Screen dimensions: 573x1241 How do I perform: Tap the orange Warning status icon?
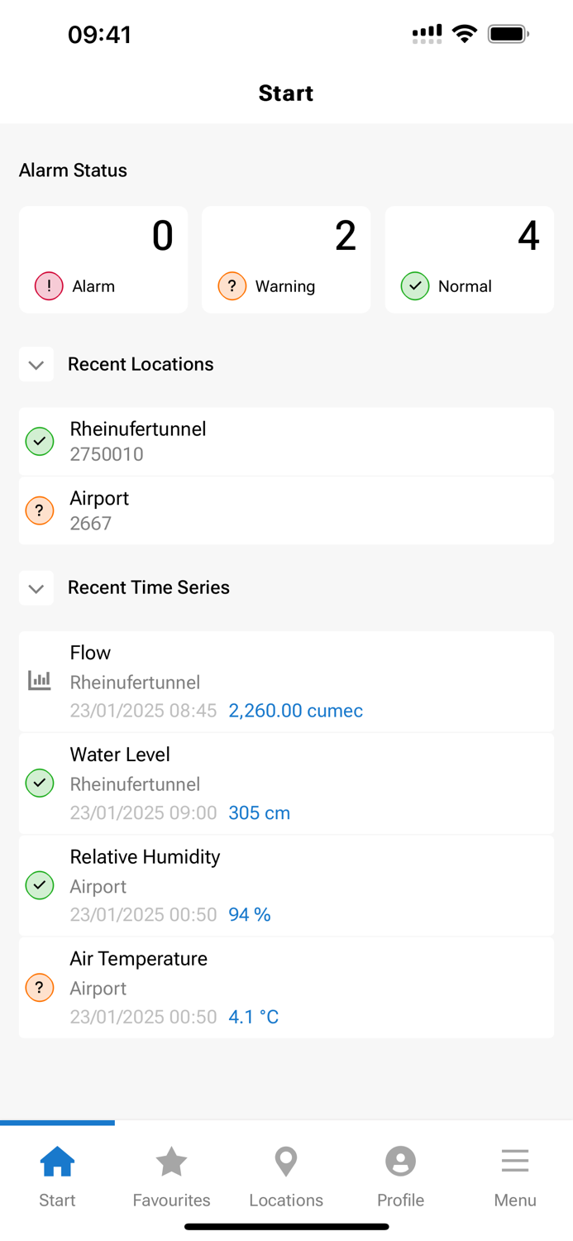click(232, 286)
